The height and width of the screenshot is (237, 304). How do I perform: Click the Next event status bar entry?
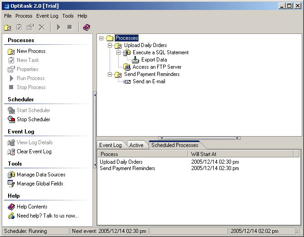(x=109, y=231)
